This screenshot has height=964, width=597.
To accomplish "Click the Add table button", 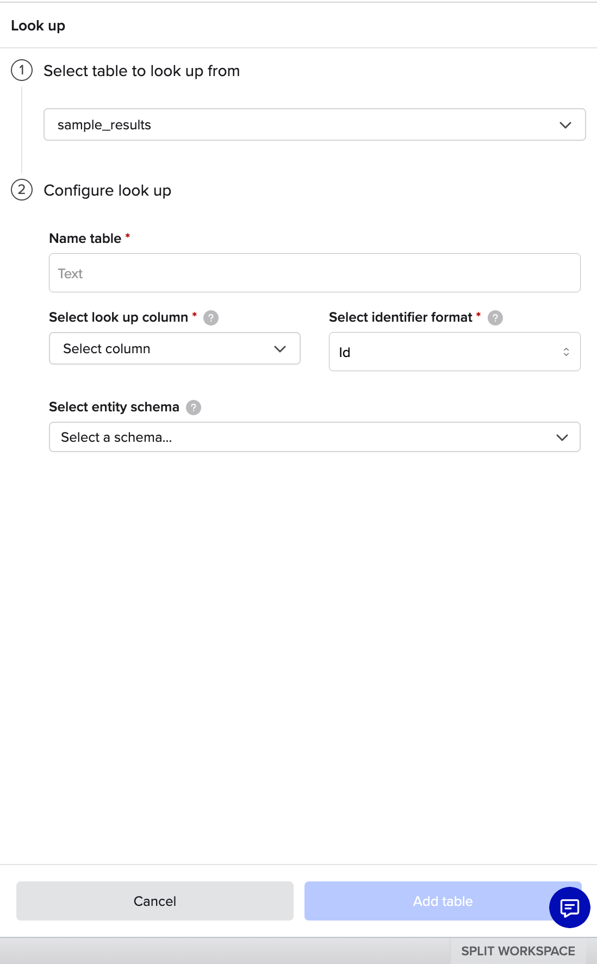I will (443, 901).
